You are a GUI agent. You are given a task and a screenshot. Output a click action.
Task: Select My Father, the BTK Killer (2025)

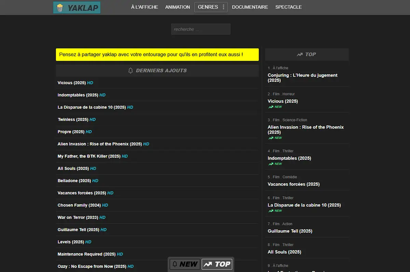[89, 156]
